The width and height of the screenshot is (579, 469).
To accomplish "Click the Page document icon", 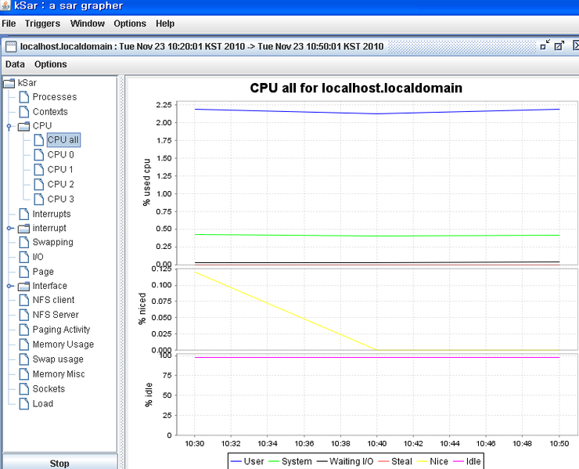I will tap(24, 272).
